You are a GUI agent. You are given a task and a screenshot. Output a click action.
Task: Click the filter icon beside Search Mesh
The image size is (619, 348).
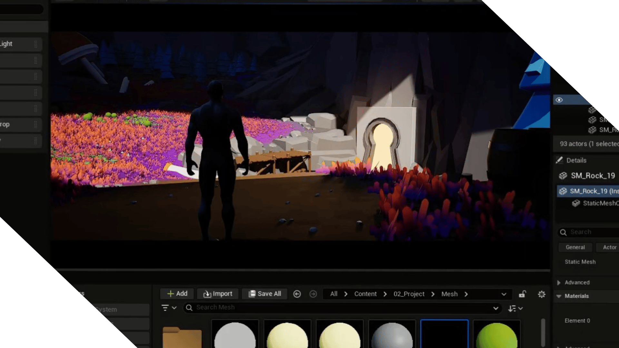click(x=165, y=308)
